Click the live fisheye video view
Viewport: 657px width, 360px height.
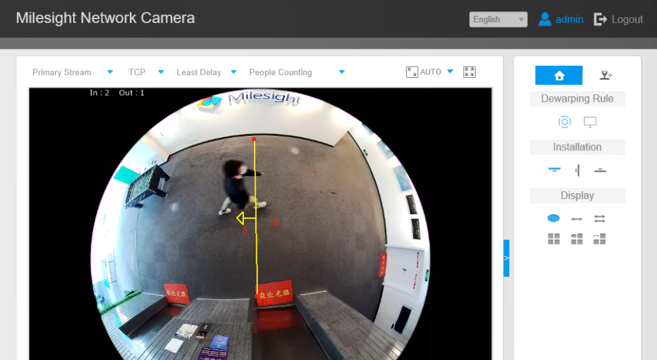(x=260, y=224)
